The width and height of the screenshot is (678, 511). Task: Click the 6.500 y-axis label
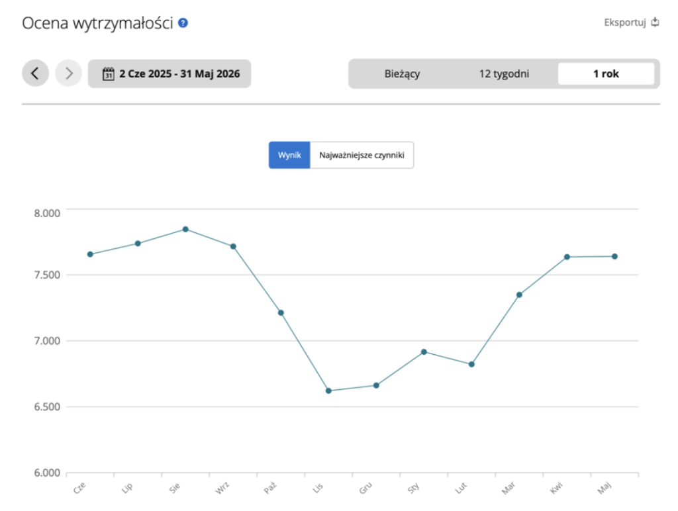[x=47, y=407]
